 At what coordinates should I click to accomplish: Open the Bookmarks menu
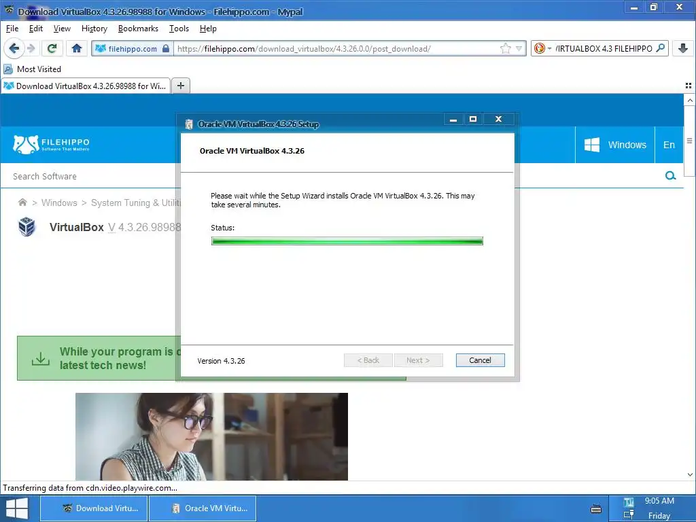[x=138, y=29]
